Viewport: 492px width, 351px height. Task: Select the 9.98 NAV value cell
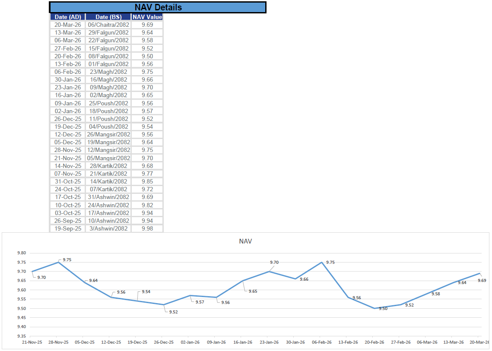point(147,228)
